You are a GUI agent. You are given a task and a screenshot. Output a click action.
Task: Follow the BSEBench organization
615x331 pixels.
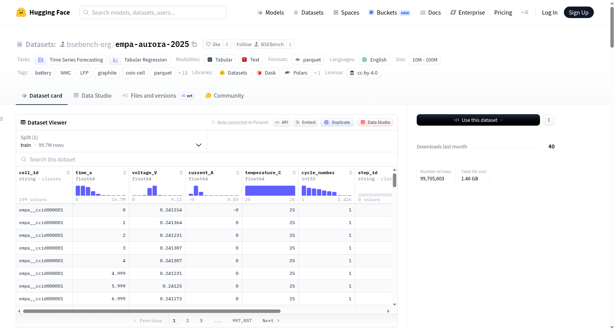(x=260, y=44)
